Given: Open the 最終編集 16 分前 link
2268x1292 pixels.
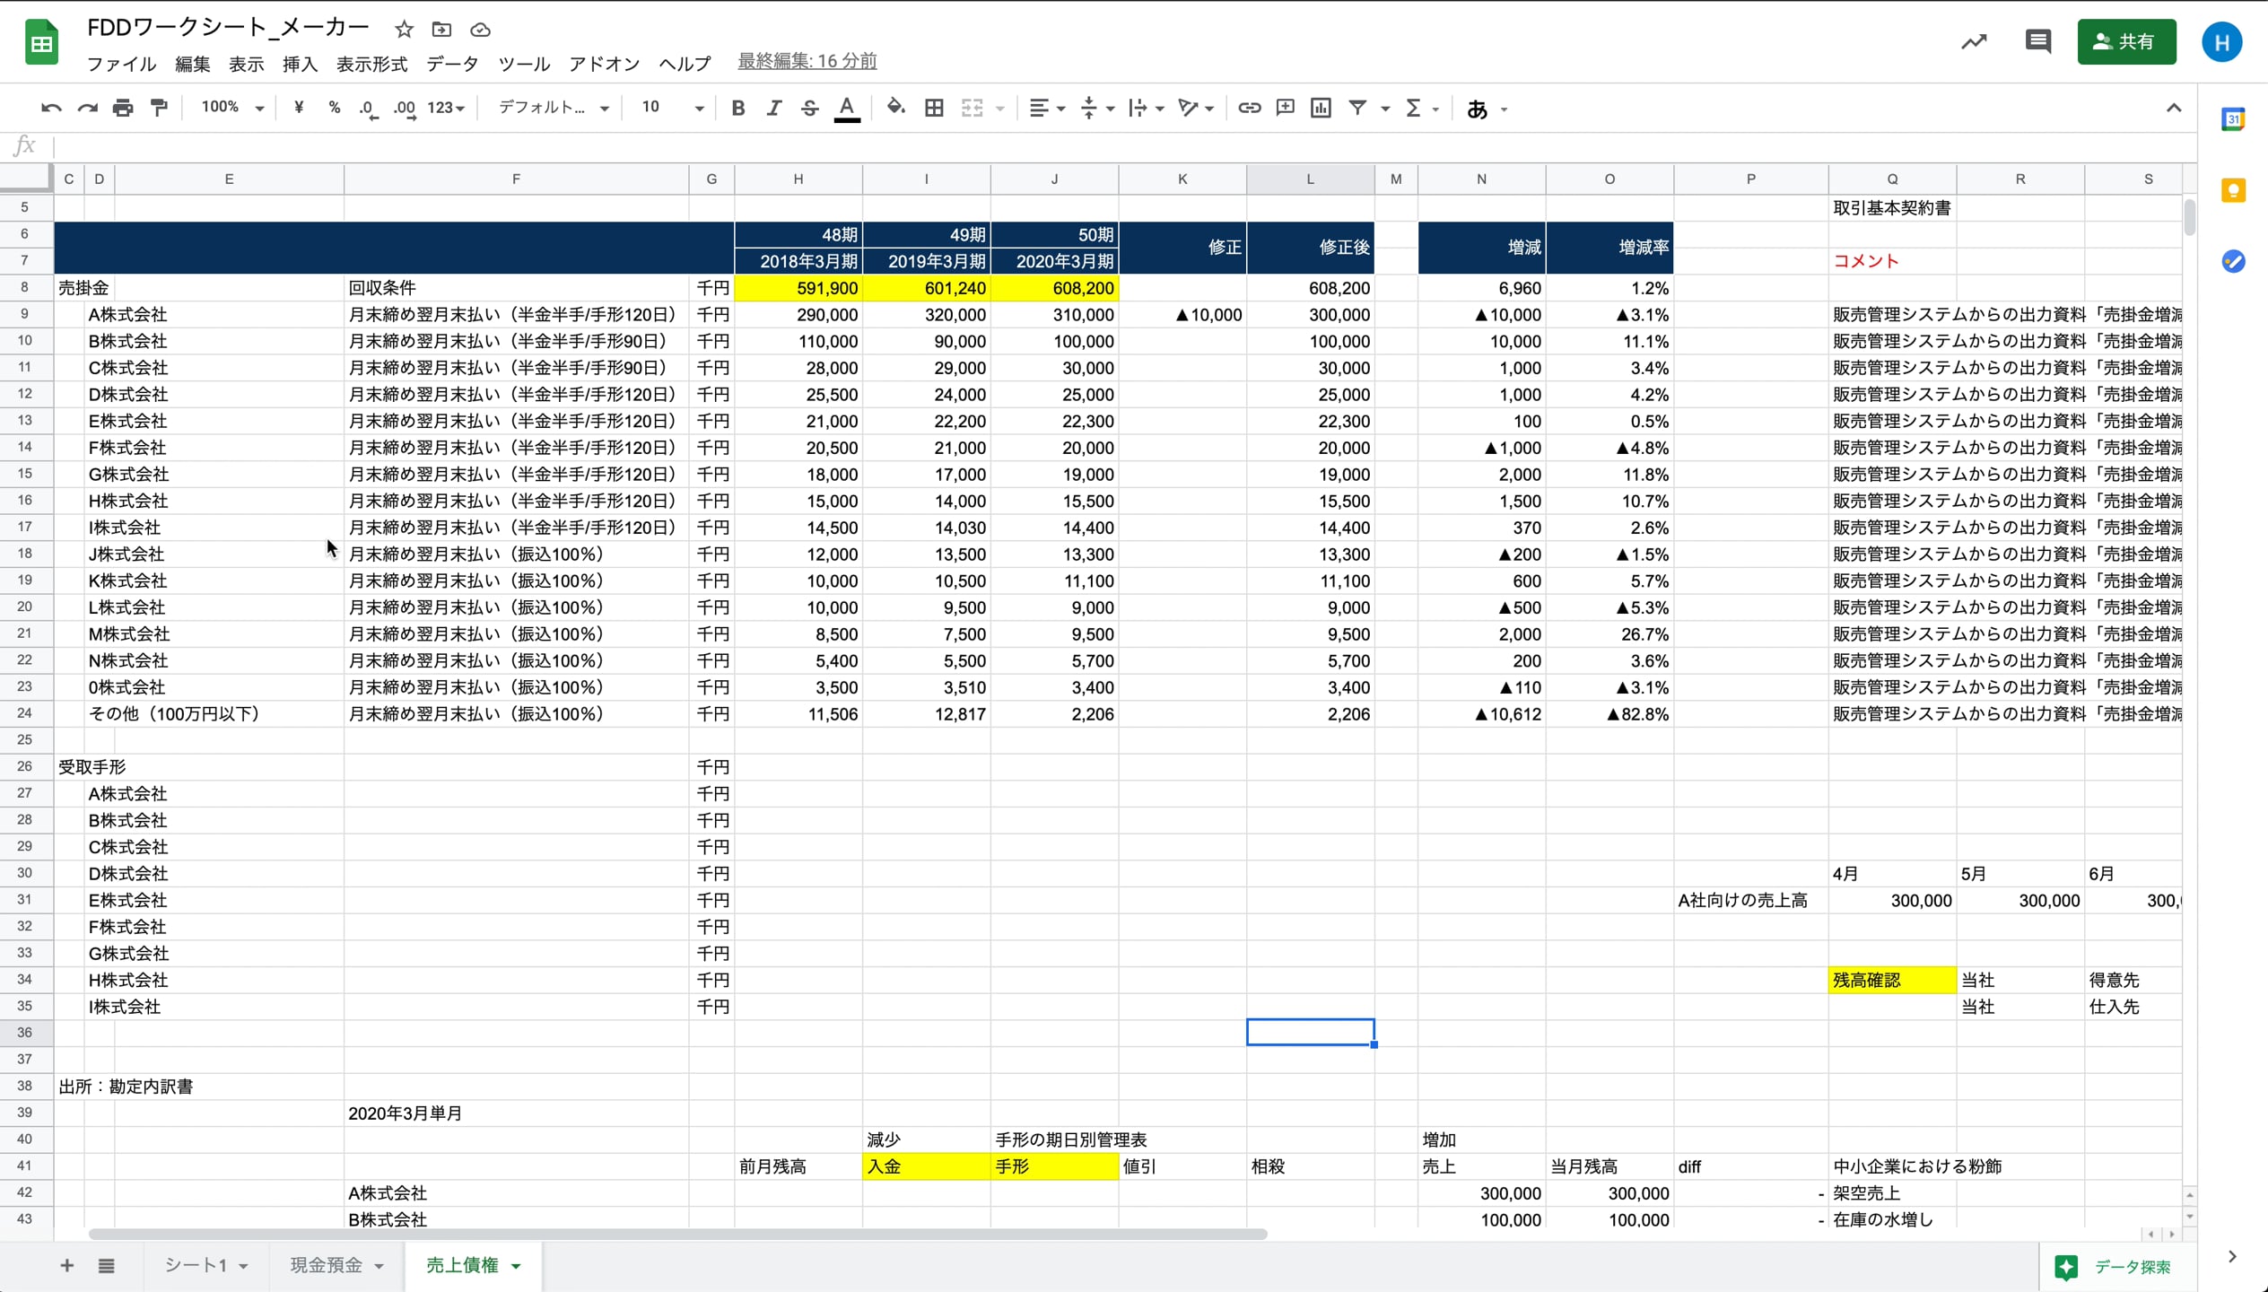Looking at the screenshot, I should (x=807, y=61).
